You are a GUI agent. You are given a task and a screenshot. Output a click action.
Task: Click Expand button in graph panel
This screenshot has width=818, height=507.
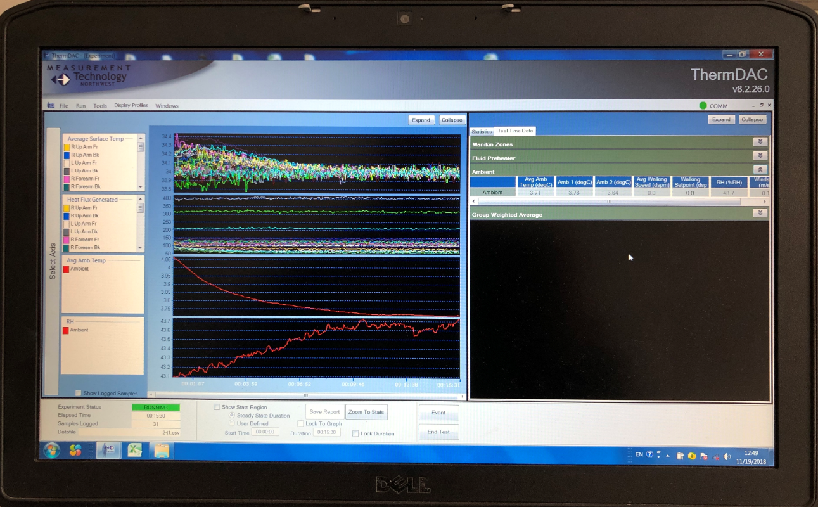[421, 120]
